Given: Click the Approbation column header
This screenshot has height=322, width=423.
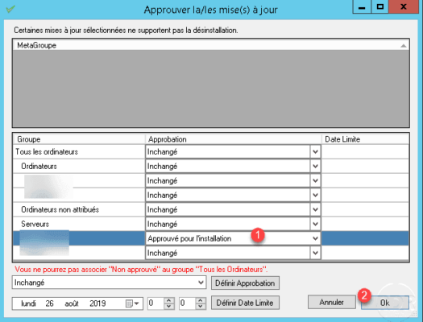Looking at the screenshot, I should pos(234,139).
